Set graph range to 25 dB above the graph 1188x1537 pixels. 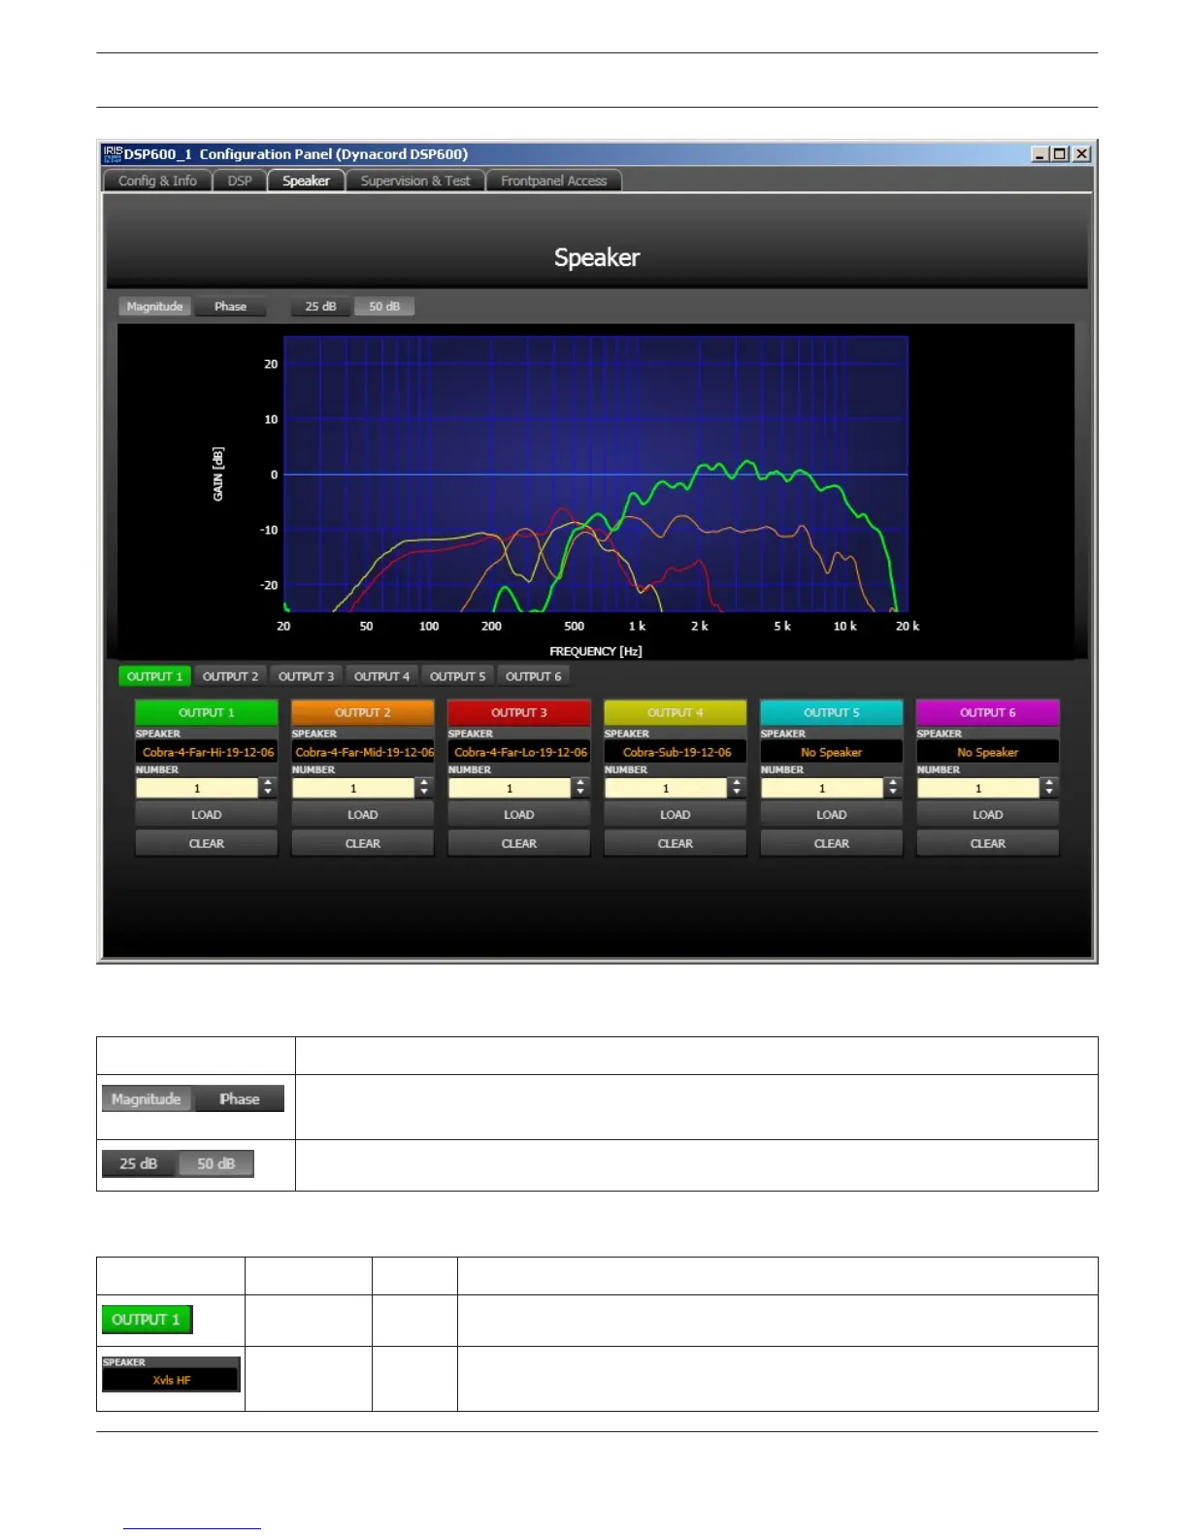point(321,307)
